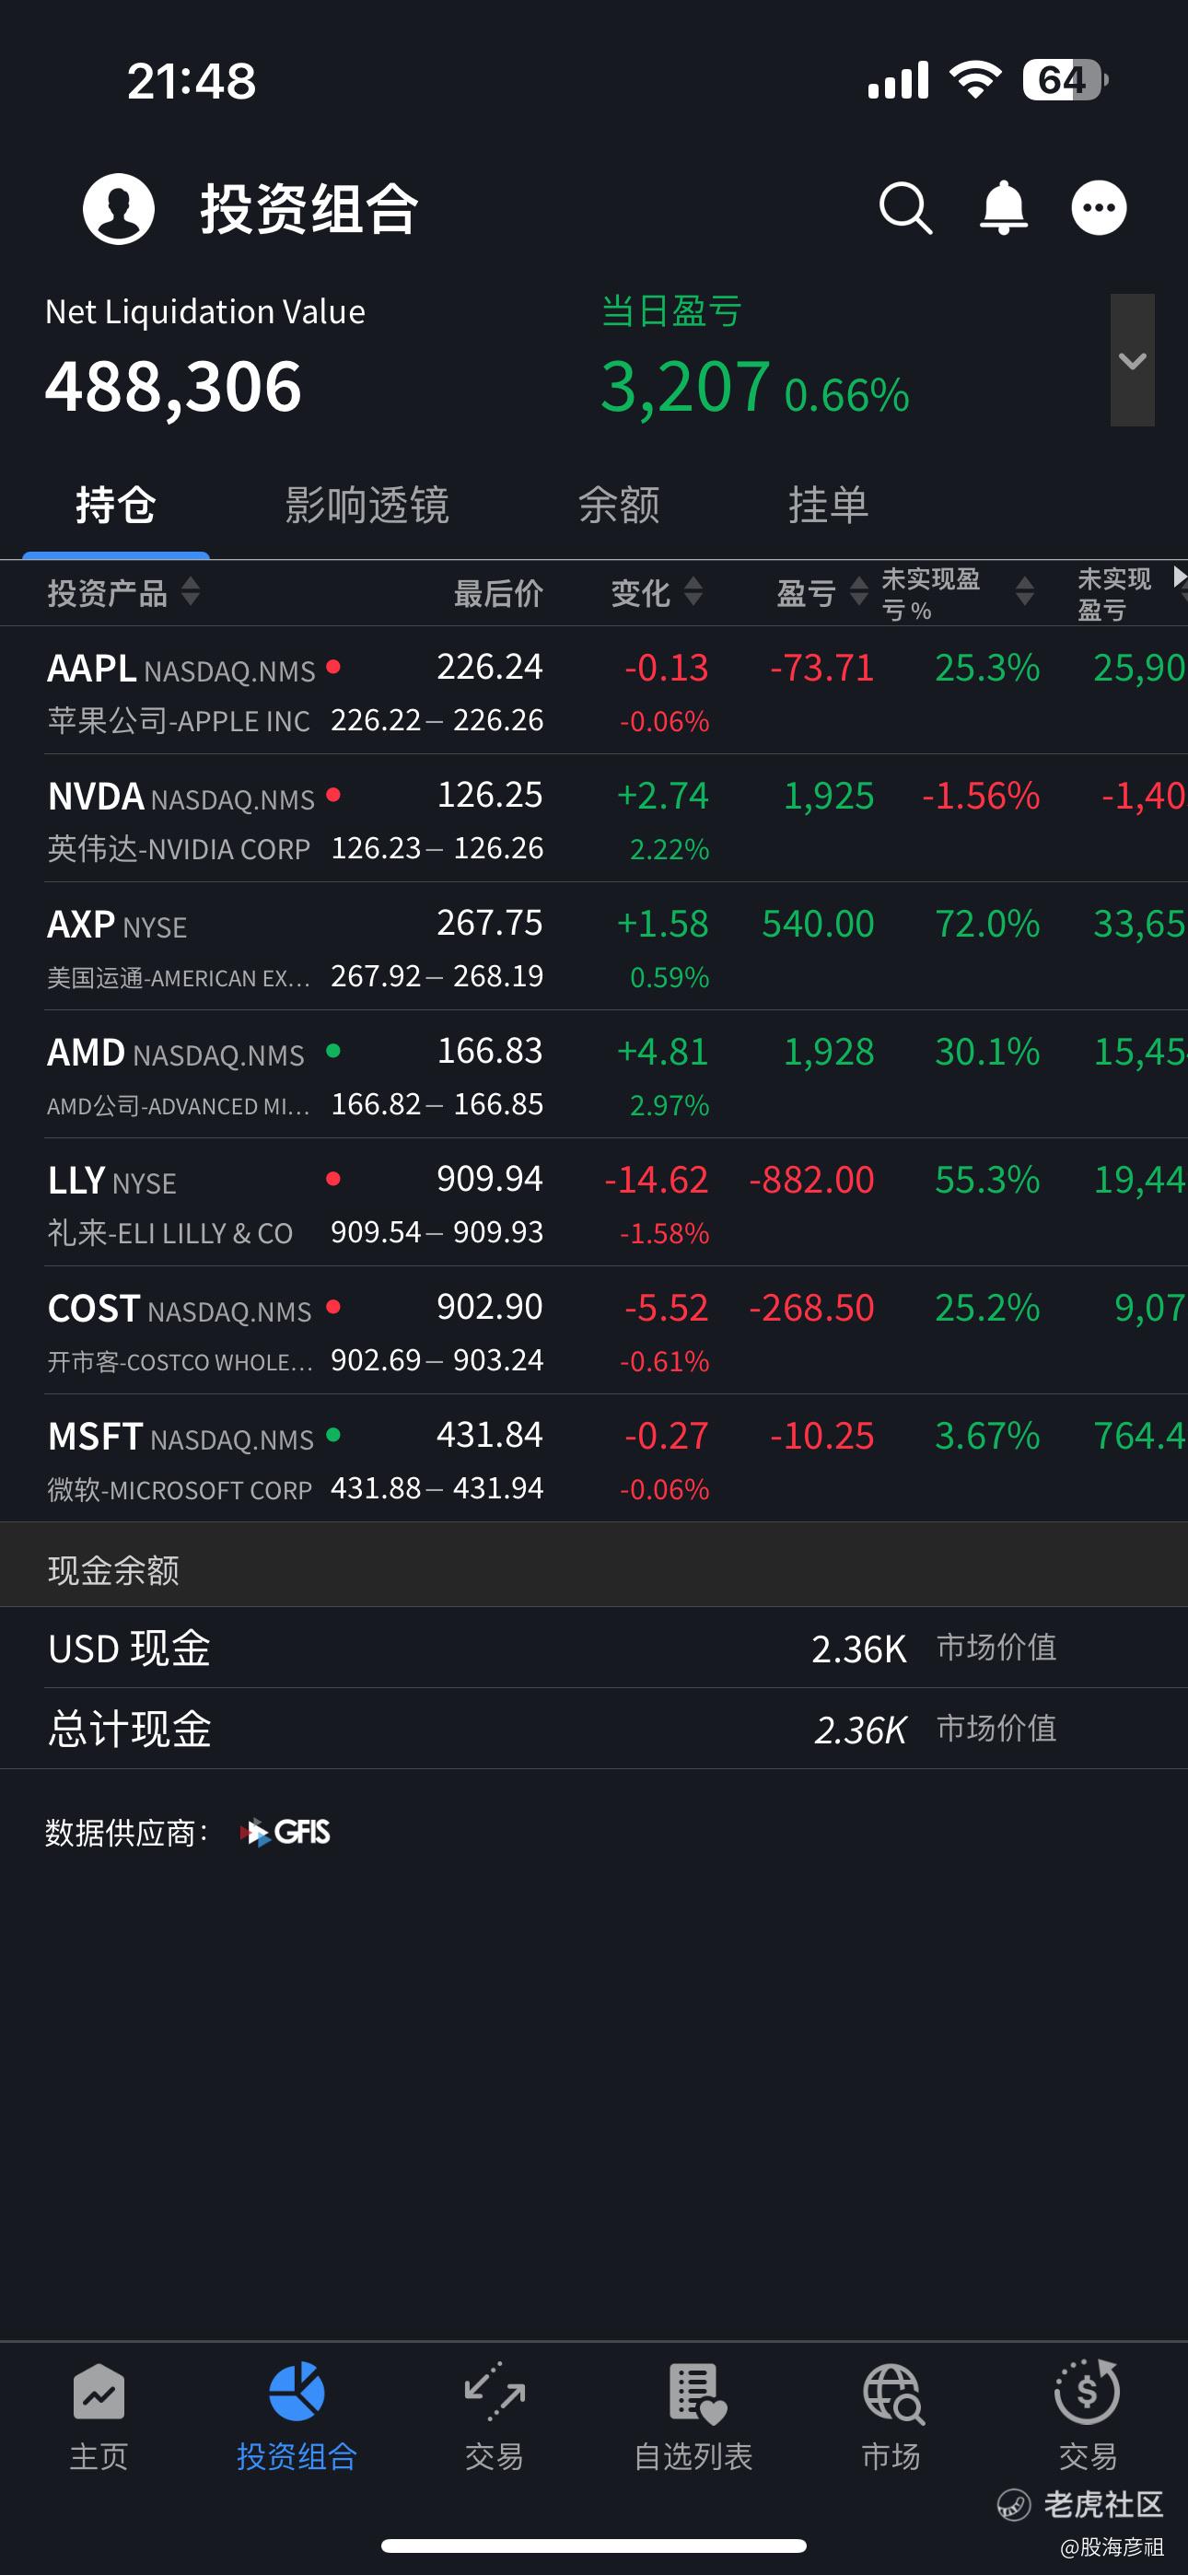Tap the Net Liquidation Value 488,306
1188x2575 pixels.
tap(174, 387)
